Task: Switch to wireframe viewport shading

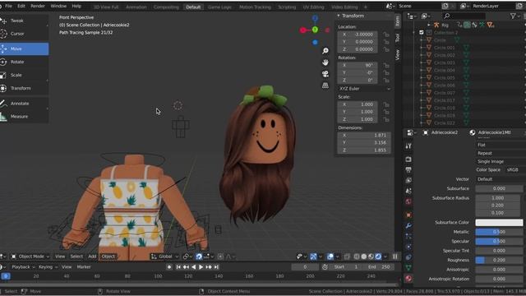Action: point(357,257)
